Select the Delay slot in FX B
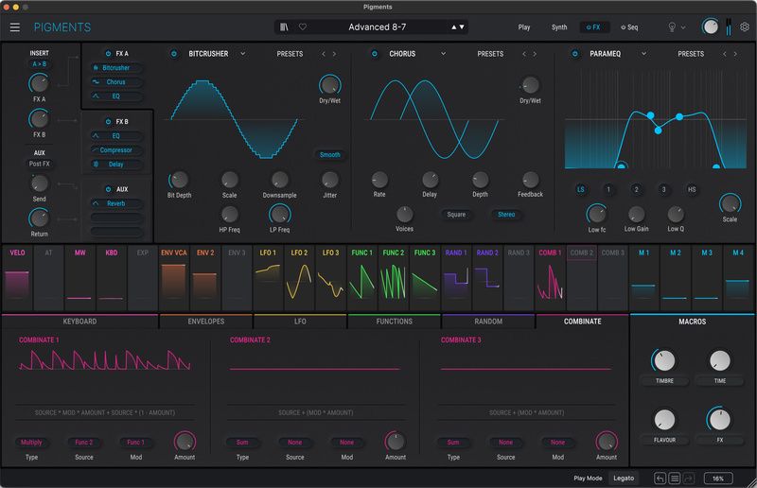The image size is (757, 488). tap(115, 165)
